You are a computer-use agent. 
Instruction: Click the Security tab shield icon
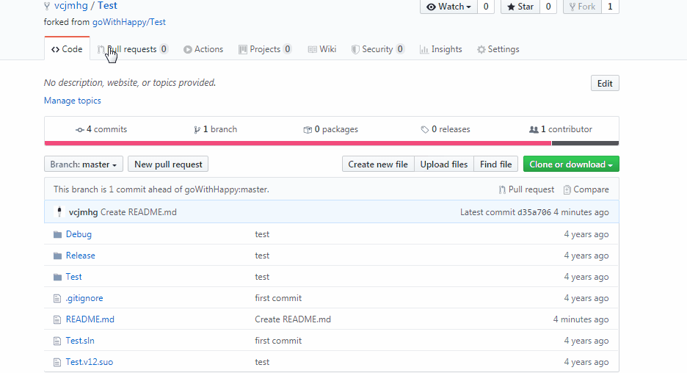click(355, 49)
